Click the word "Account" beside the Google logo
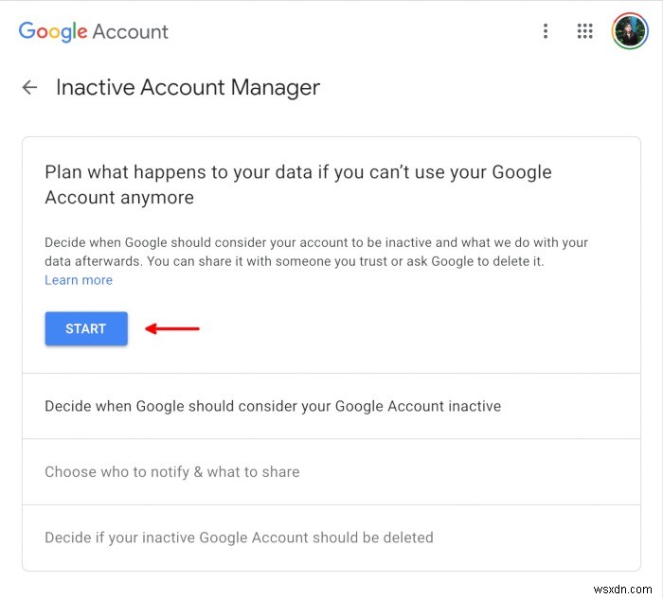 click(x=130, y=31)
